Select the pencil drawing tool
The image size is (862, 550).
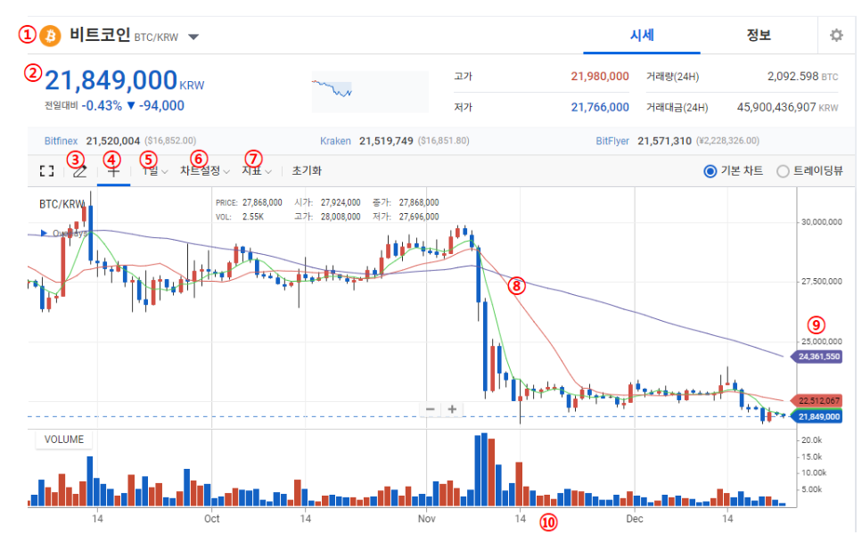coord(79,171)
